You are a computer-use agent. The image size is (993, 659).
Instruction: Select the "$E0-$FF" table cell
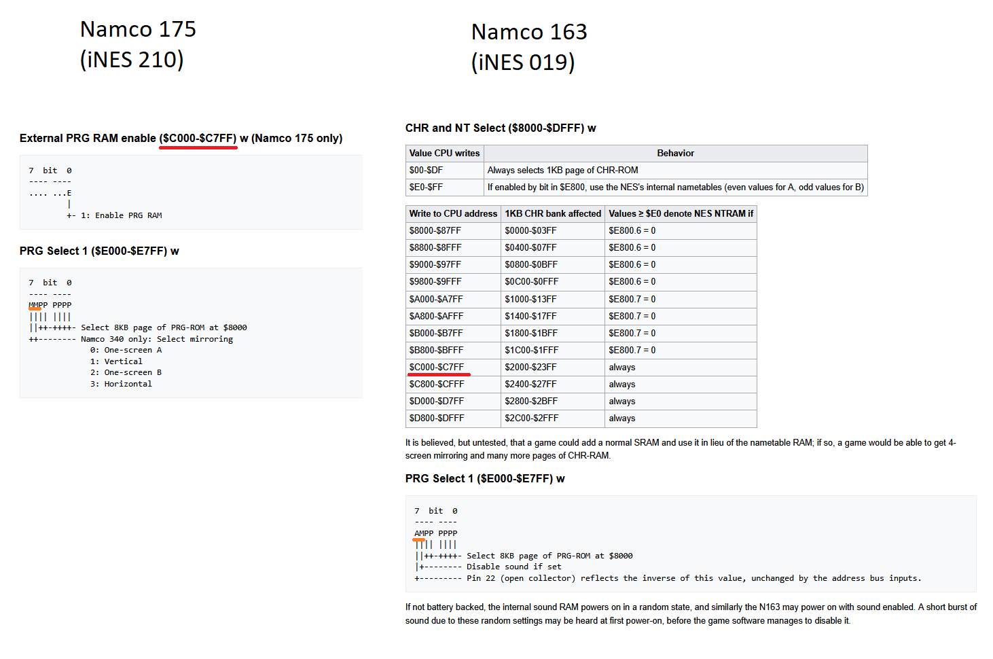coord(444,188)
